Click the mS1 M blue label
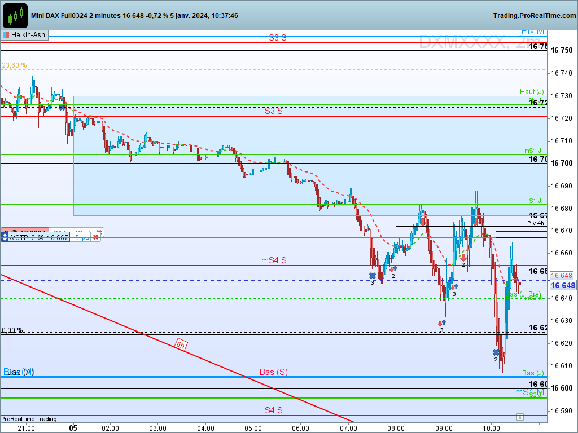This screenshot has height=433, width=578. click(529, 392)
